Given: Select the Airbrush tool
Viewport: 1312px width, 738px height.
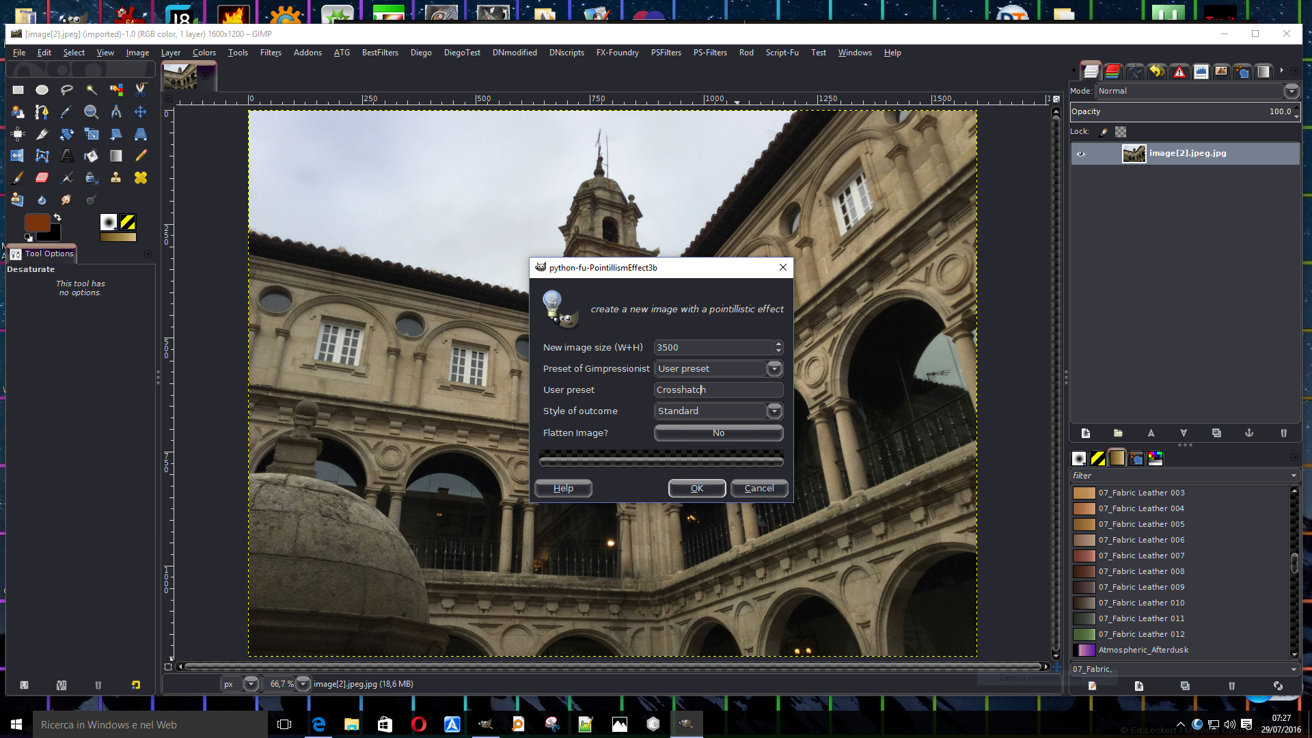Looking at the screenshot, I should click(67, 178).
